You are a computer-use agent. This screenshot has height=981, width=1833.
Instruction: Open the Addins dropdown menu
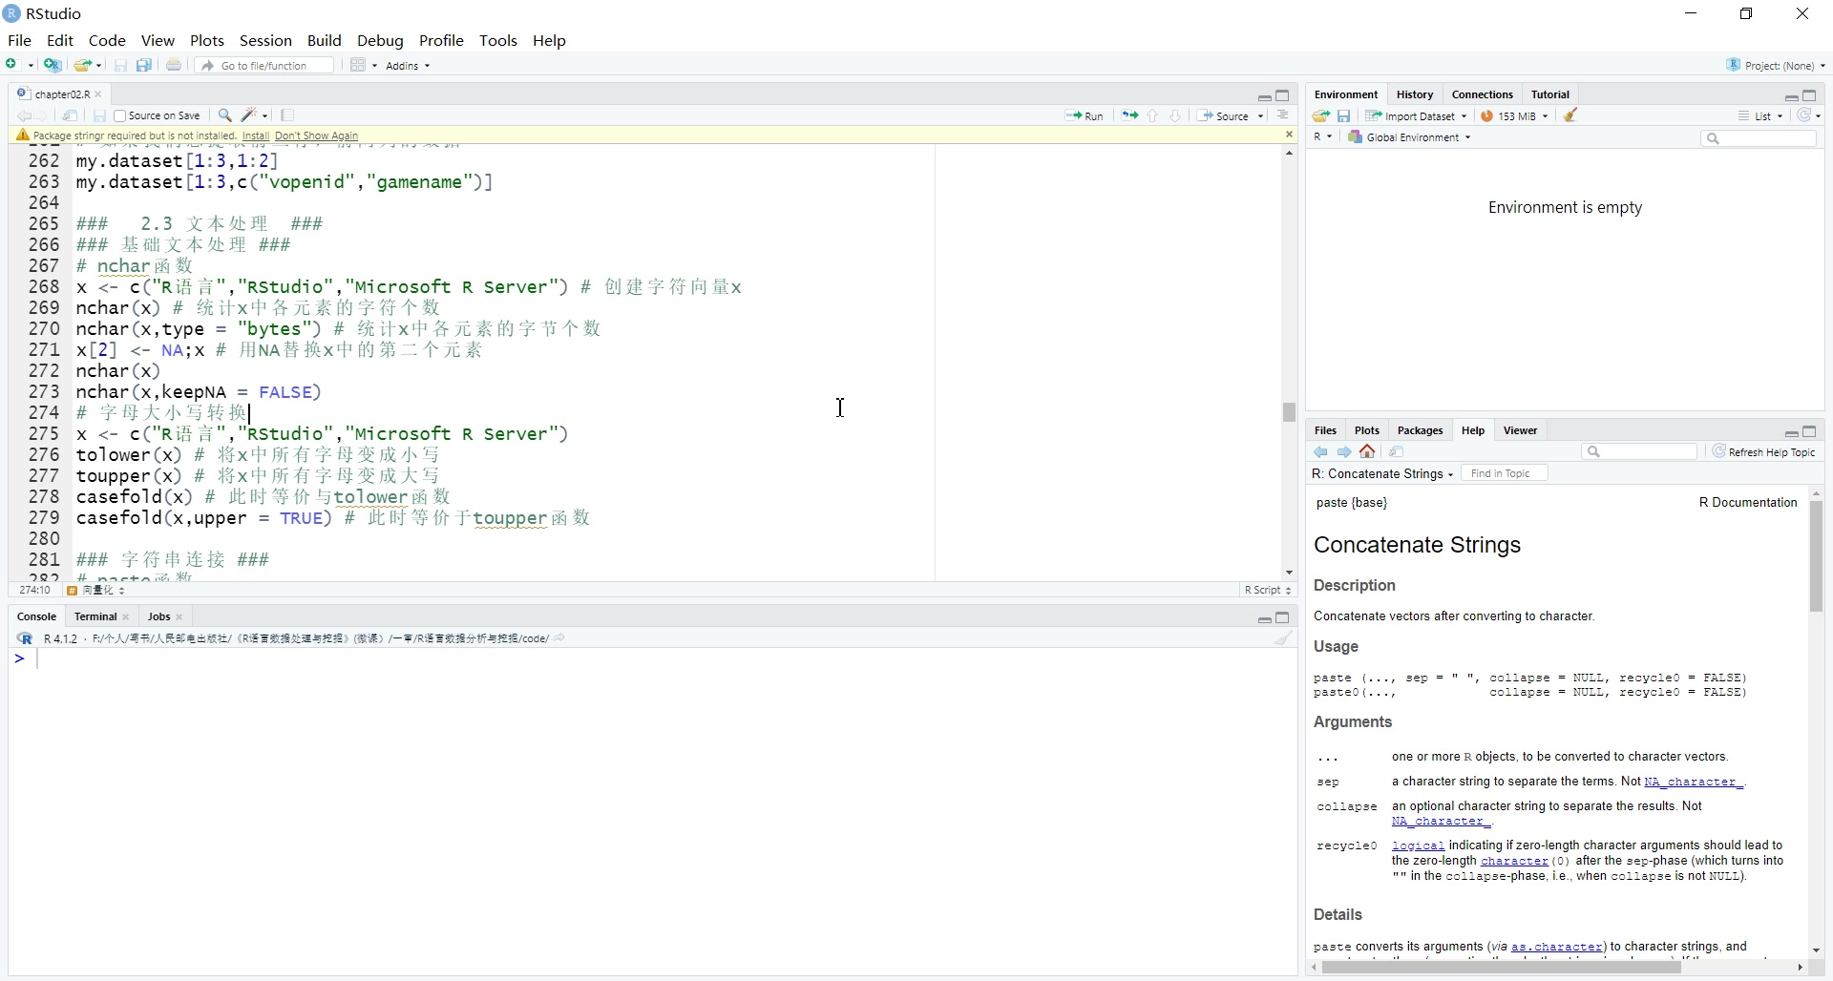(408, 66)
